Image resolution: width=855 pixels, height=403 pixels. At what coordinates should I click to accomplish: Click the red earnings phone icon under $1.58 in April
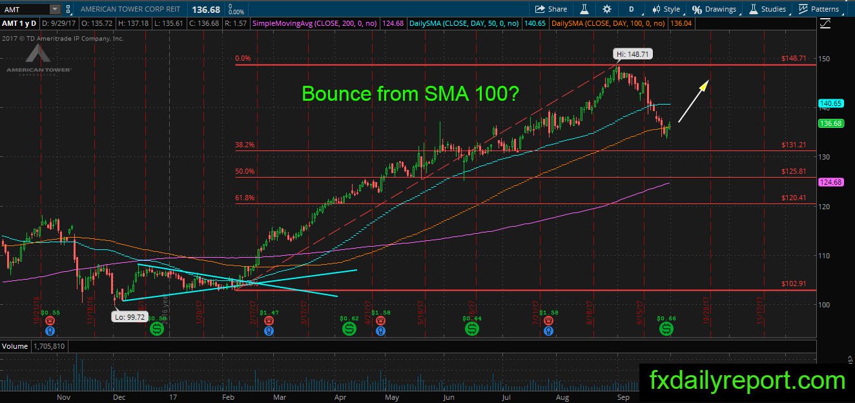[380, 320]
